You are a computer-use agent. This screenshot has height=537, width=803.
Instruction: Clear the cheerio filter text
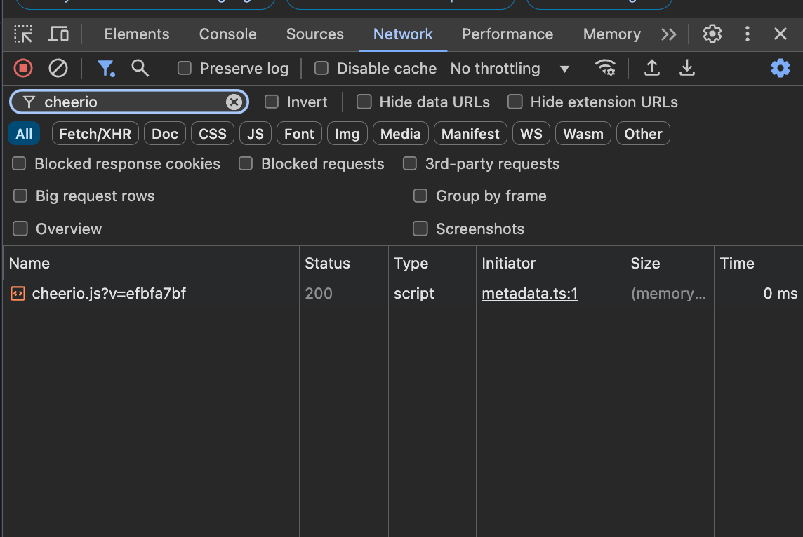[x=234, y=102]
